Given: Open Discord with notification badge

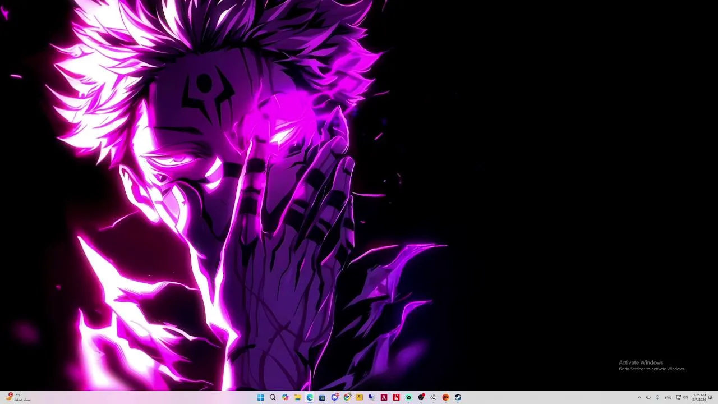Looking at the screenshot, I should (x=335, y=397).
